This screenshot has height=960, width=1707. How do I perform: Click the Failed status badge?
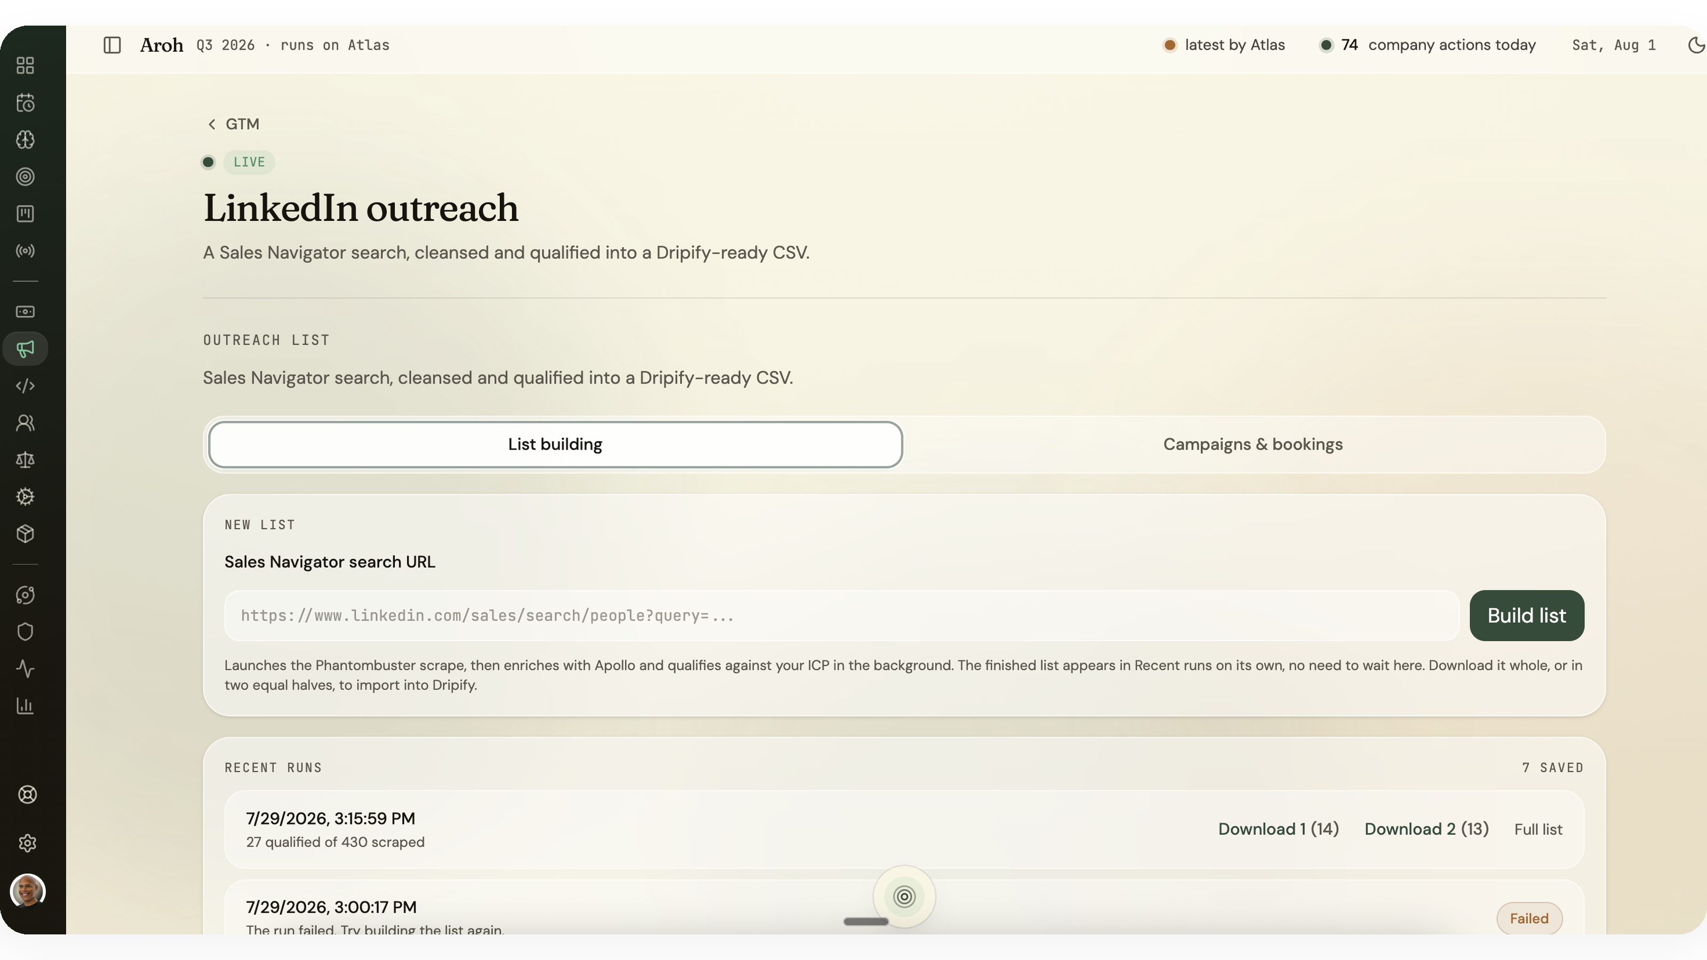point(1529,918)
